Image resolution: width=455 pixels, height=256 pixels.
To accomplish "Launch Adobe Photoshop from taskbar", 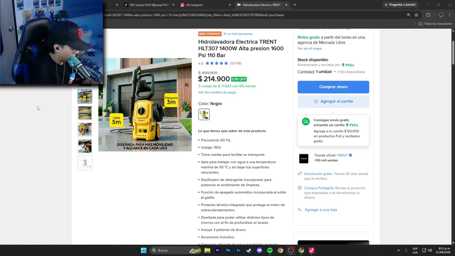I will coord(228,250).
